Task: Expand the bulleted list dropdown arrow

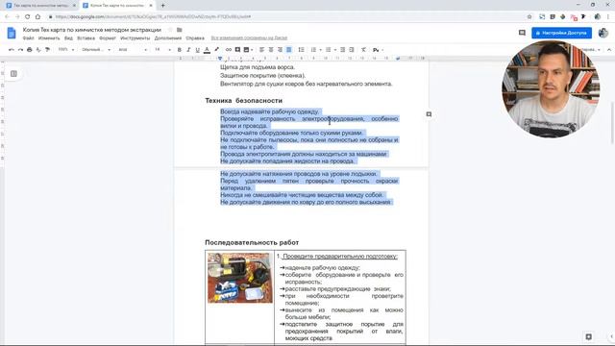Action: (x=335, y=50)
